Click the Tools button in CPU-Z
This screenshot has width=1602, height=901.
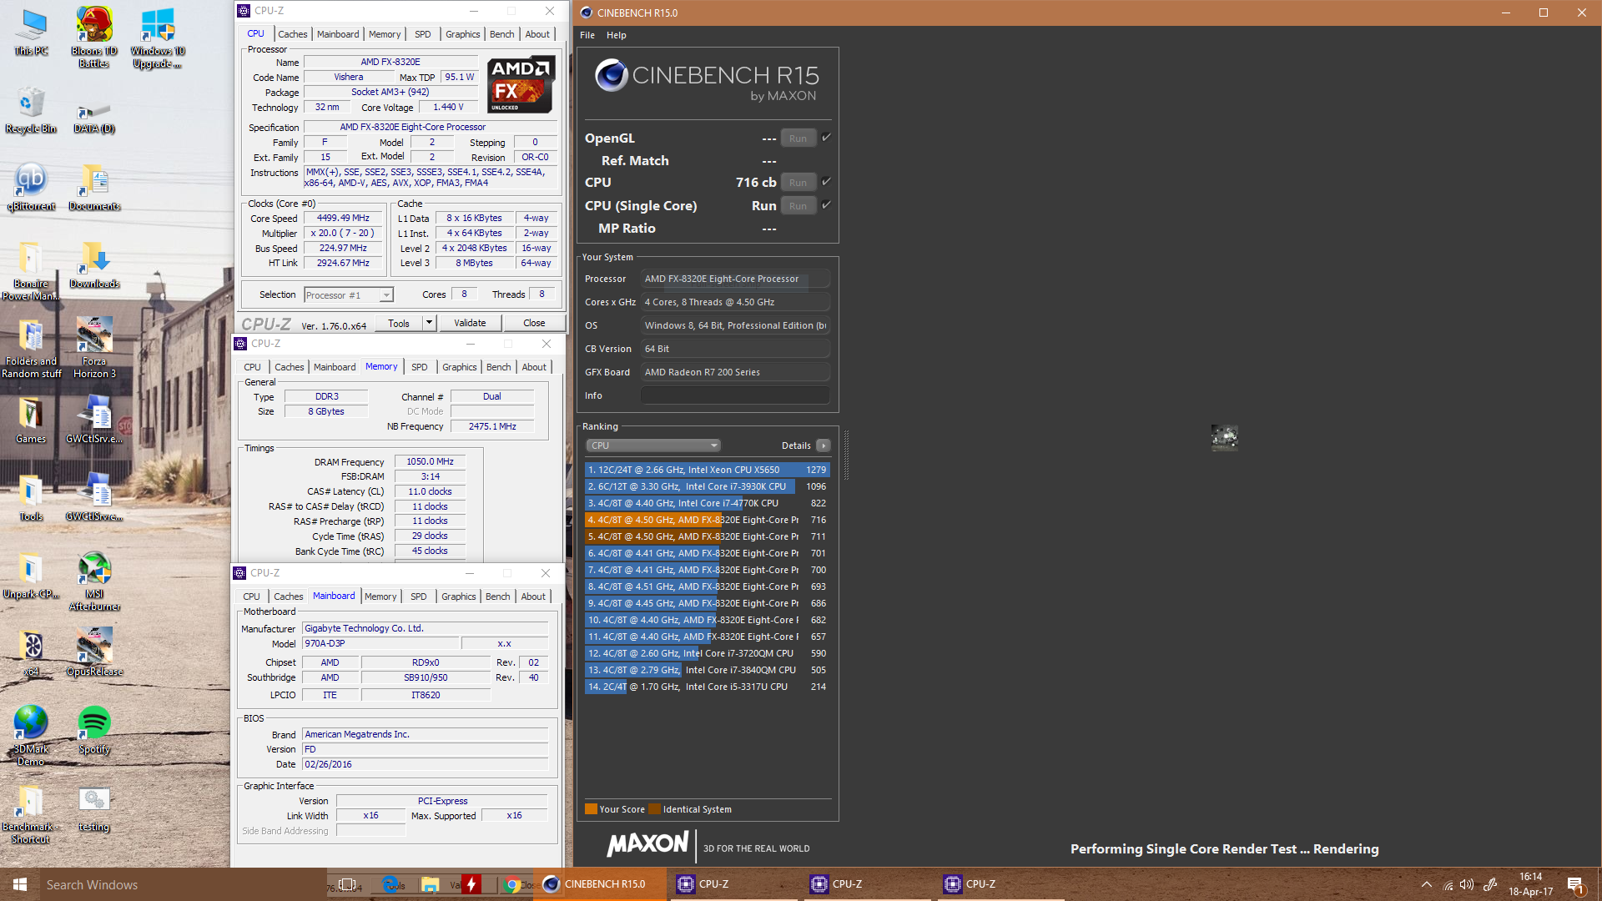(399, 323)
